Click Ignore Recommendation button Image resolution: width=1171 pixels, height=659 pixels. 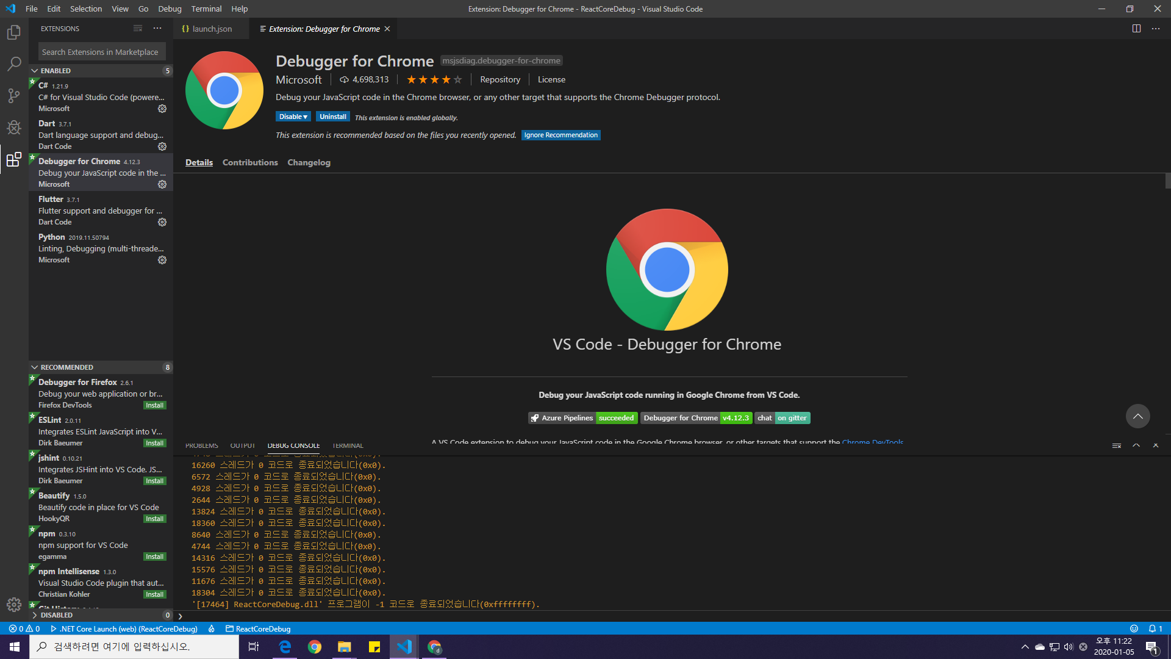[x=560, y=135]
